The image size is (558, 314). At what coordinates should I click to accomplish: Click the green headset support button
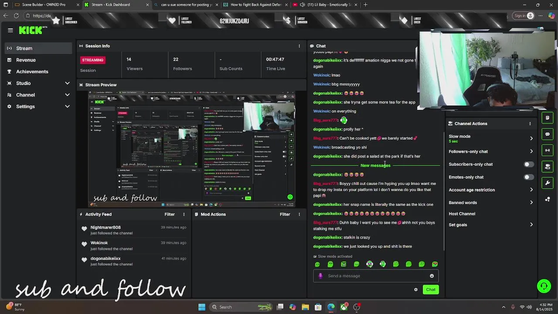tap(544, 286)
